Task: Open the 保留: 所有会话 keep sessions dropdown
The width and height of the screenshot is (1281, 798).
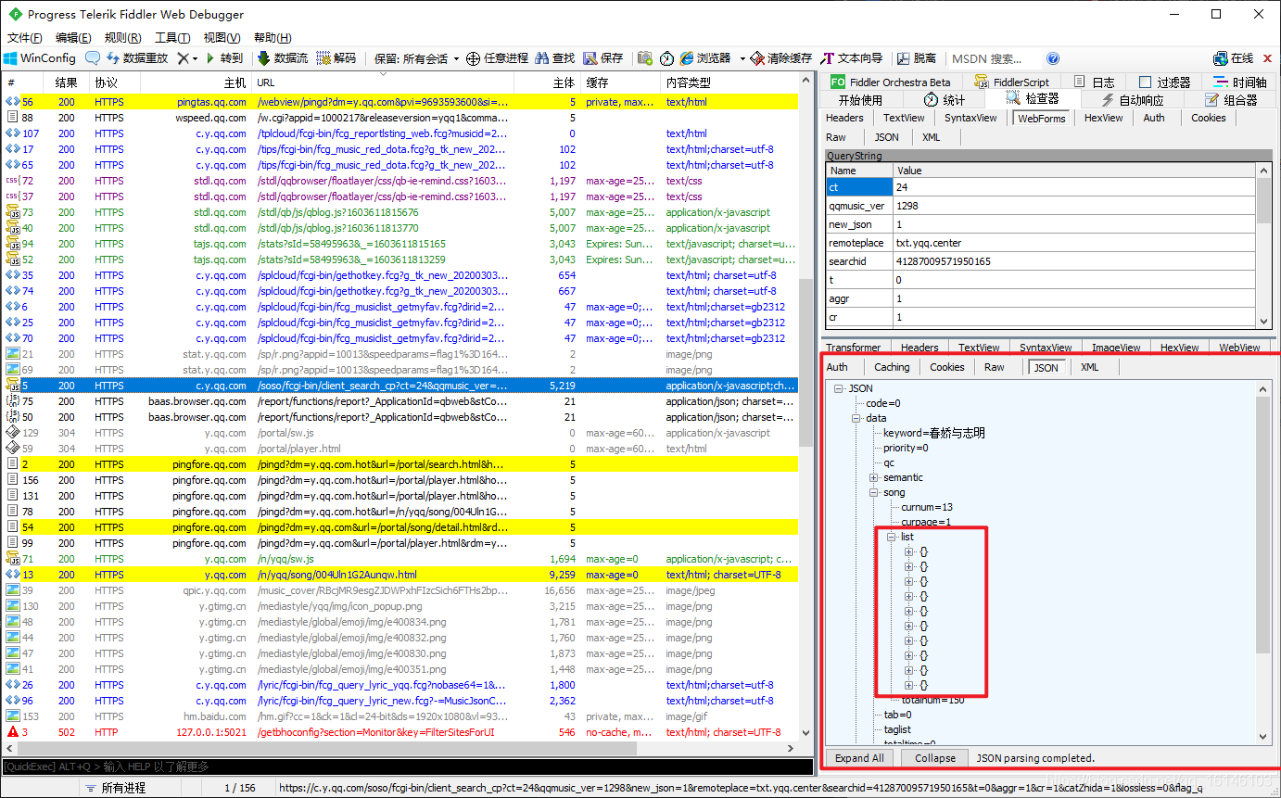Action: (x=417, y=58)
